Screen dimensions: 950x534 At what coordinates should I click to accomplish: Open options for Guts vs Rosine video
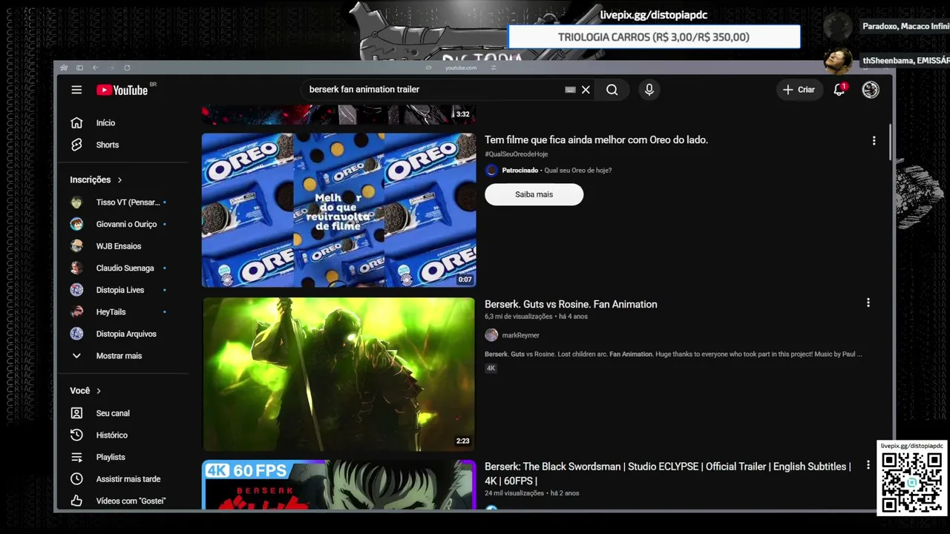coord(868,303)
